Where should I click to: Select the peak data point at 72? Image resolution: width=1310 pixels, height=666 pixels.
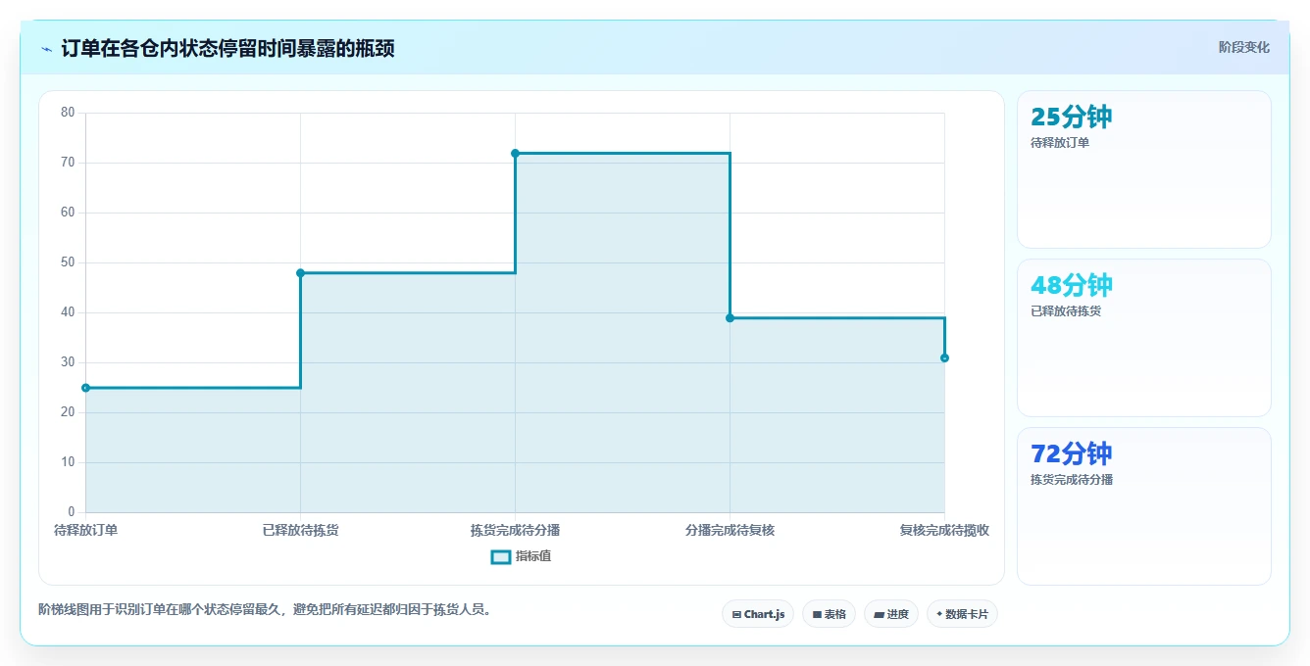coord(515,153)
